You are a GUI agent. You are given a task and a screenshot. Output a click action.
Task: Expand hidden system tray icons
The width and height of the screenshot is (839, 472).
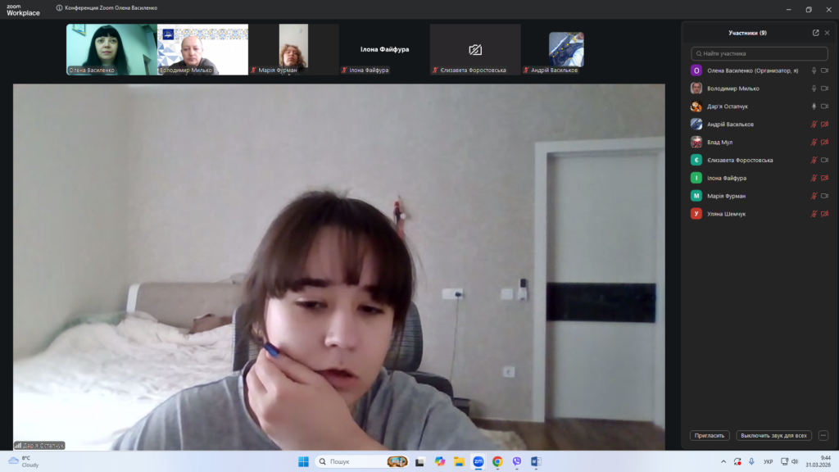[x=722, y=461]
